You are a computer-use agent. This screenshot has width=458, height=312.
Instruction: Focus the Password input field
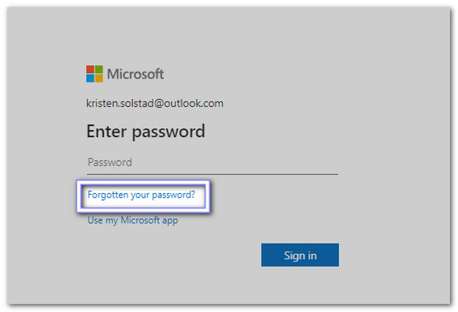click(x=212, y=162)
